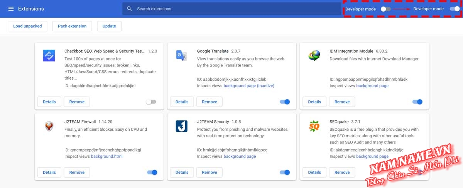
Task: Open J2TEAM Security background page link
Action: (240, 156)
